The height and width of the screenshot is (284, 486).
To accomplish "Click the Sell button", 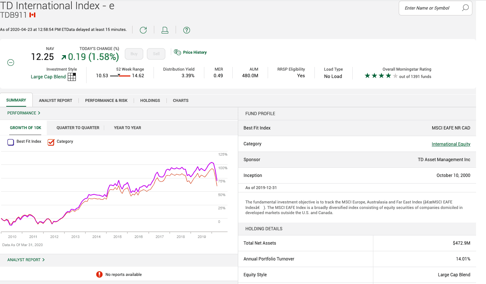I will click(156, 54).
